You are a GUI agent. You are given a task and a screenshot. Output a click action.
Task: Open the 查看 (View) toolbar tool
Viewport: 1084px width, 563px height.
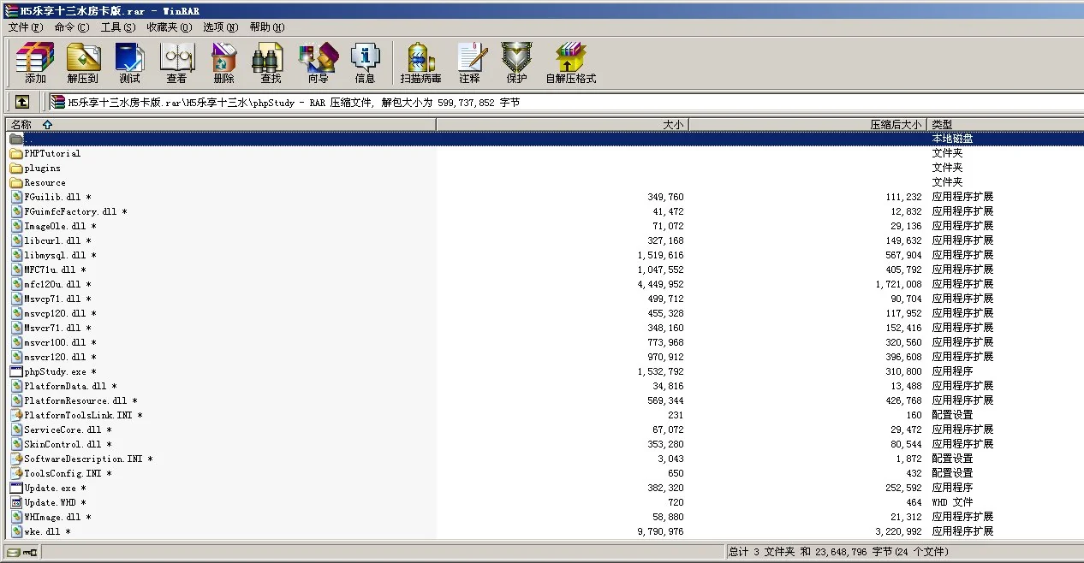click(176, 63)
